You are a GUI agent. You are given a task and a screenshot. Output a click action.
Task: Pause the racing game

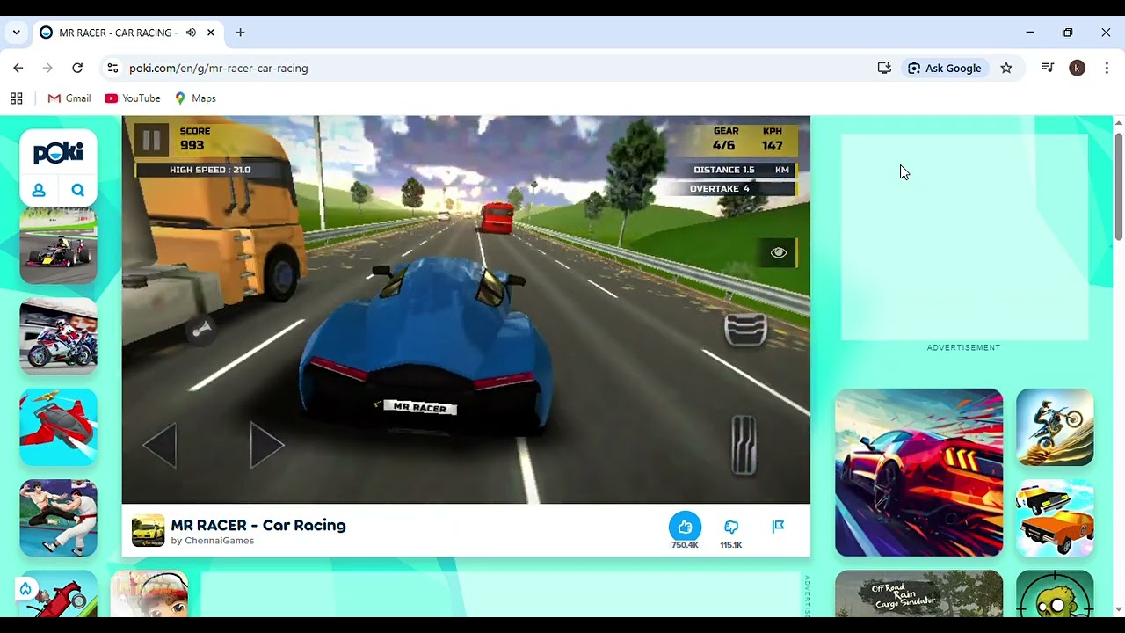(151, 140)
